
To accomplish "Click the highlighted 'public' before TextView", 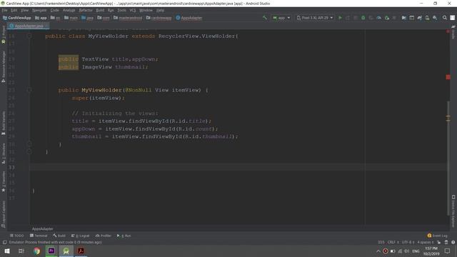I will coord(69,59).
